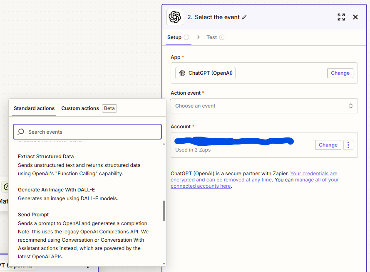Click the Setup status circle icon

[x=186, y=37]
